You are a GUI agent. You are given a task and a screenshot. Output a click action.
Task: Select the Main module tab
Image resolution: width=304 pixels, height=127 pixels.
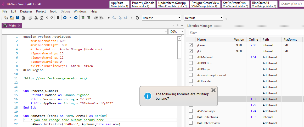(x=12, y=26)
